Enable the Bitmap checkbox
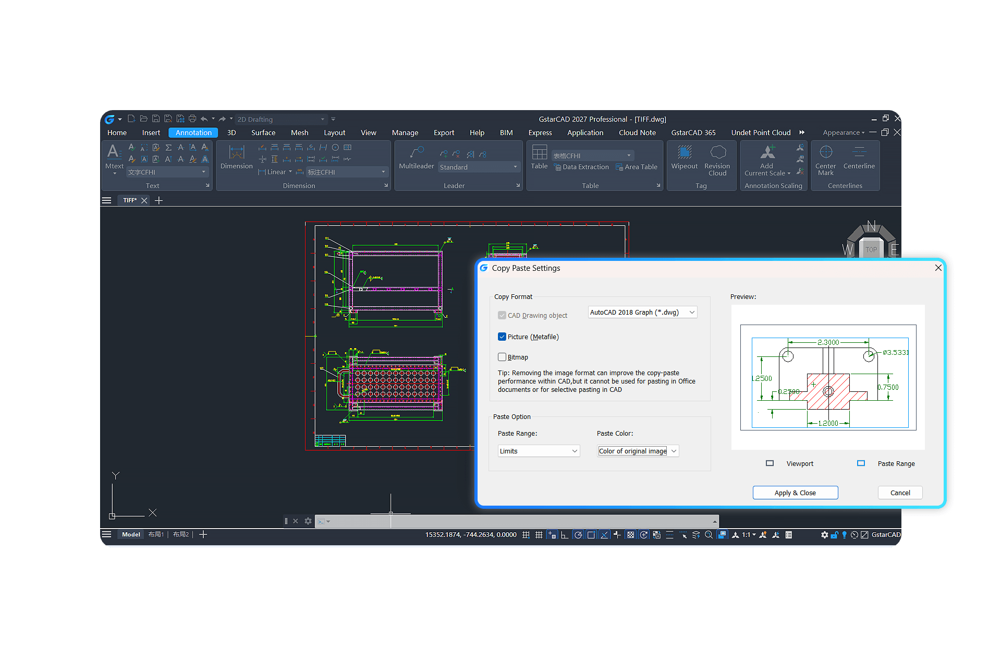The width and height of the screenshot is (1001, 658). (502, 357)
